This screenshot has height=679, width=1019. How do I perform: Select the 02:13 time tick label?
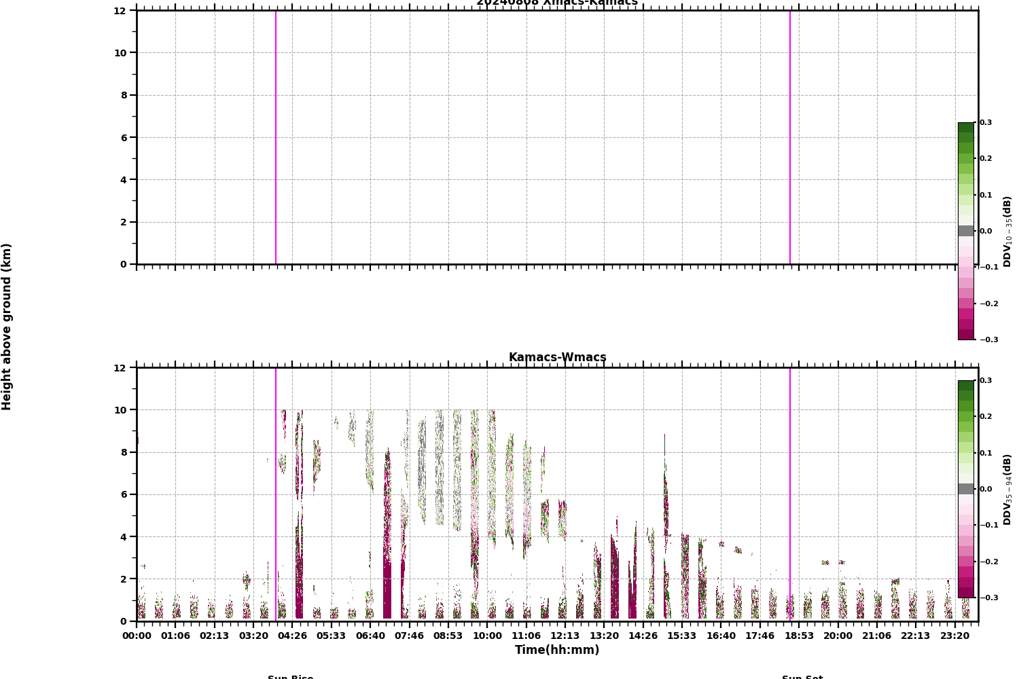214,636
